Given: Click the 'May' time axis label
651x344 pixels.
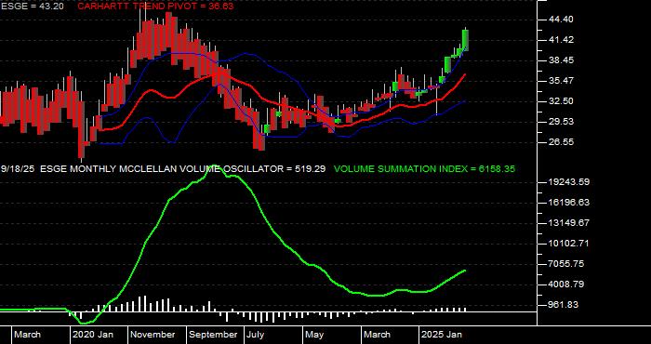Looking at the screenshot, I should click(314, 335).
